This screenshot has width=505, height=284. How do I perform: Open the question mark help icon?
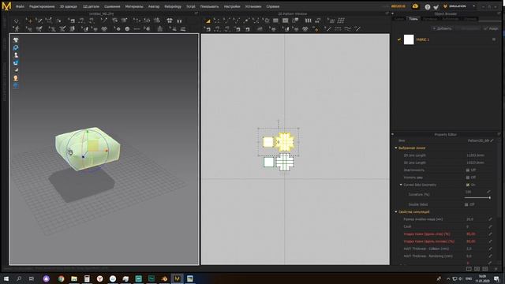[x=428, y=7]
